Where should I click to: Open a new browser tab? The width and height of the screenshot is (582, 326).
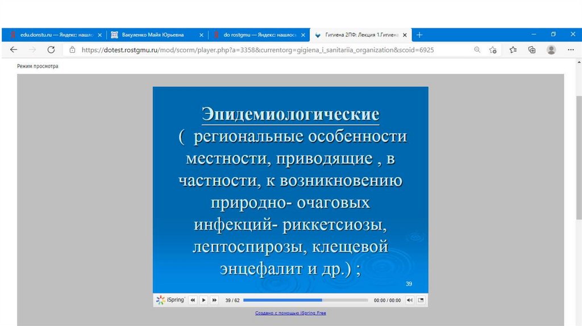(x=419, y=35)
